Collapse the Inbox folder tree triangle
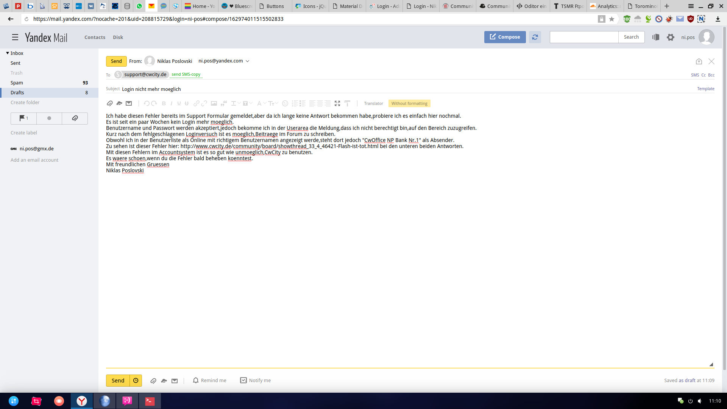This screenshot has height=409, width=727. (8, 53)
